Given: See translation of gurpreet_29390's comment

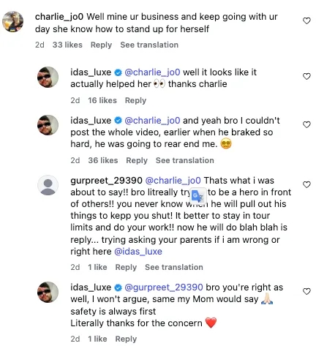Looking at the screenshot, I should (174, 267).
